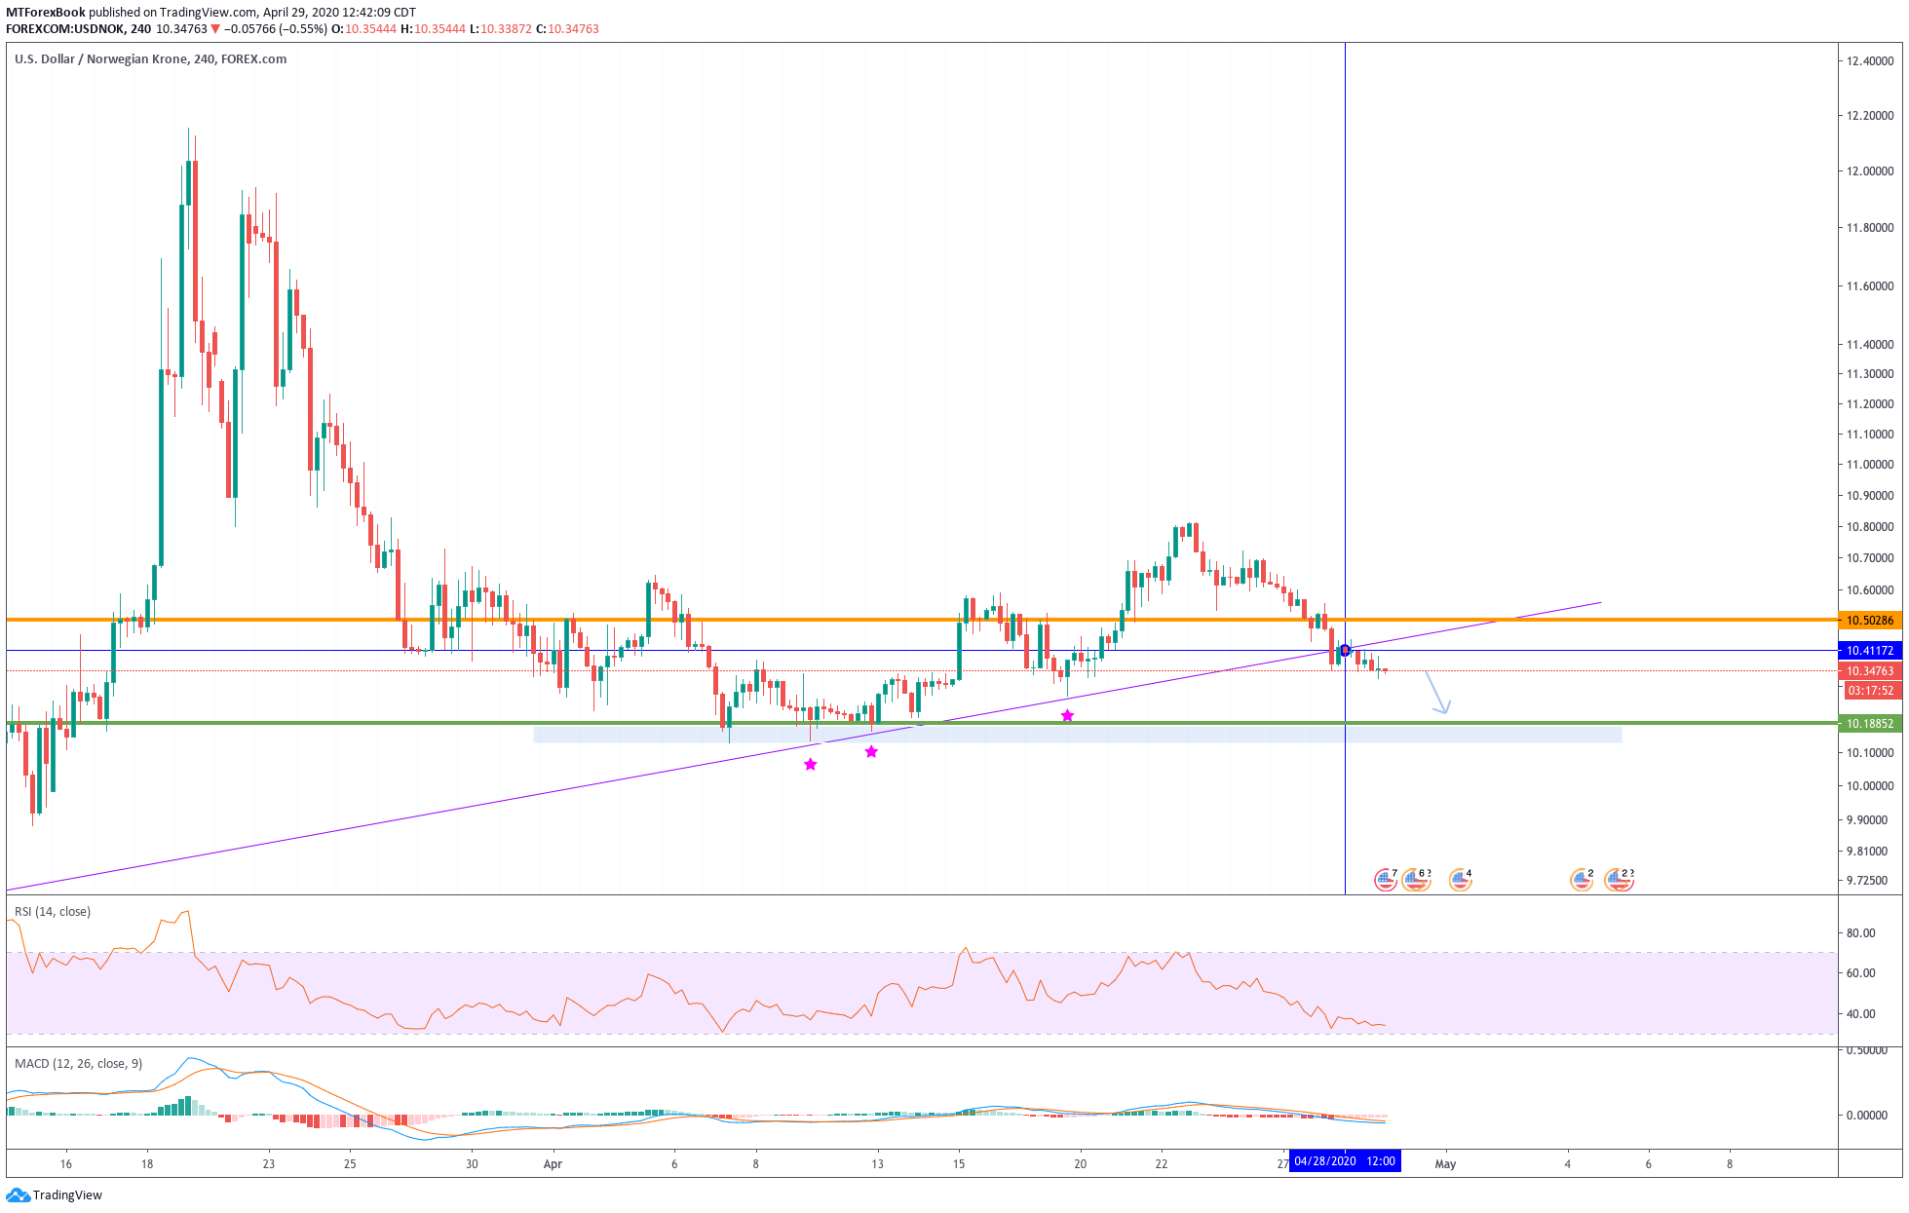Click the red down-triangle price change indicator
Screen dimensions: 1909x1213
pos(215,29)
